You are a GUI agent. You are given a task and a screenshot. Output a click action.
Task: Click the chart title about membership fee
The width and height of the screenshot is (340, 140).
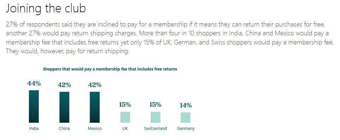tap(110, 69)
